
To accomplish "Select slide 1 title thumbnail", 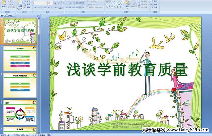I will (x=20, y=31).
